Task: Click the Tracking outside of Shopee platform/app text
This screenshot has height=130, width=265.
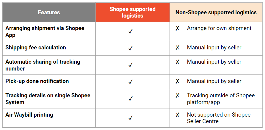Action: tap(221, 98)
